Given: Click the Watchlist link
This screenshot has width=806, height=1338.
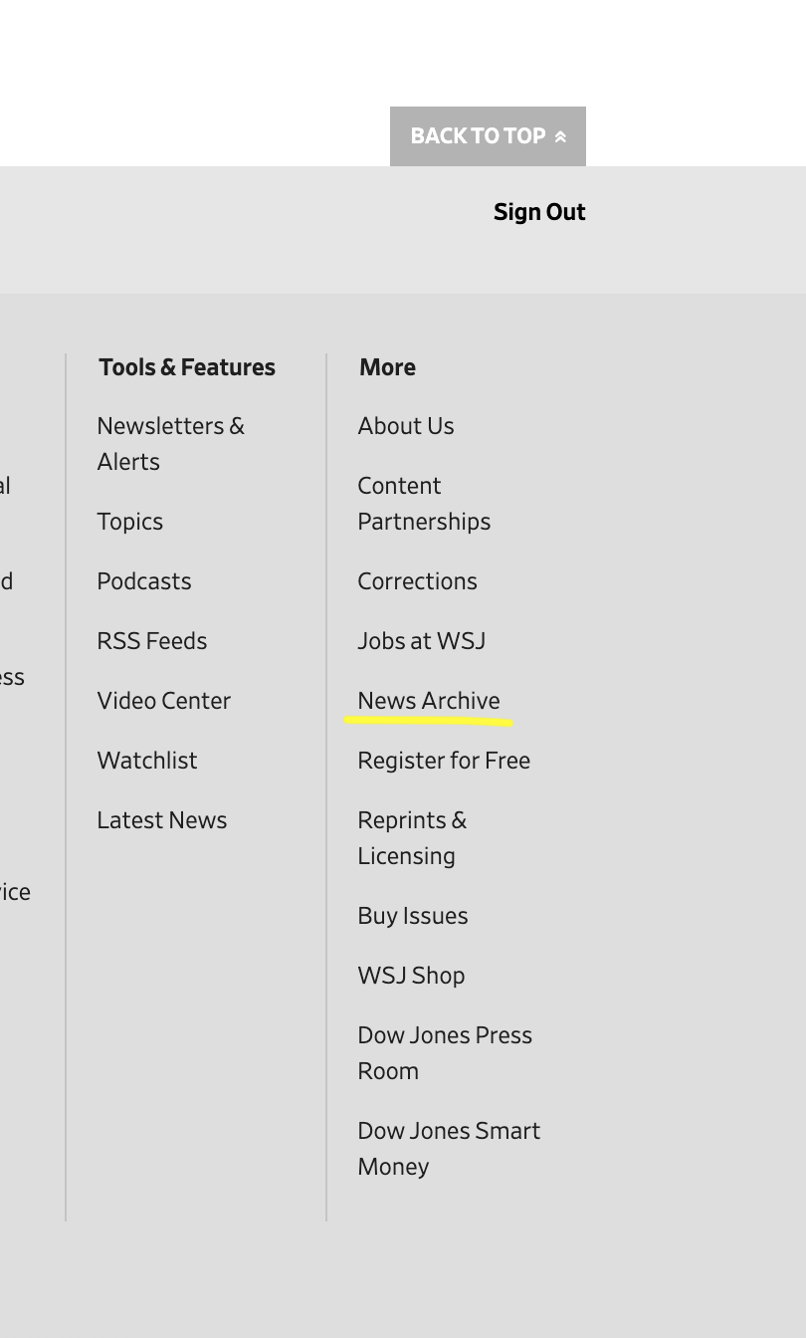Looking at the screenshot, I should point(147,761).
